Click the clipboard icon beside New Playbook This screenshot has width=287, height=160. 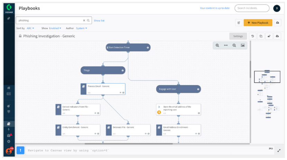tap(239, 23)
